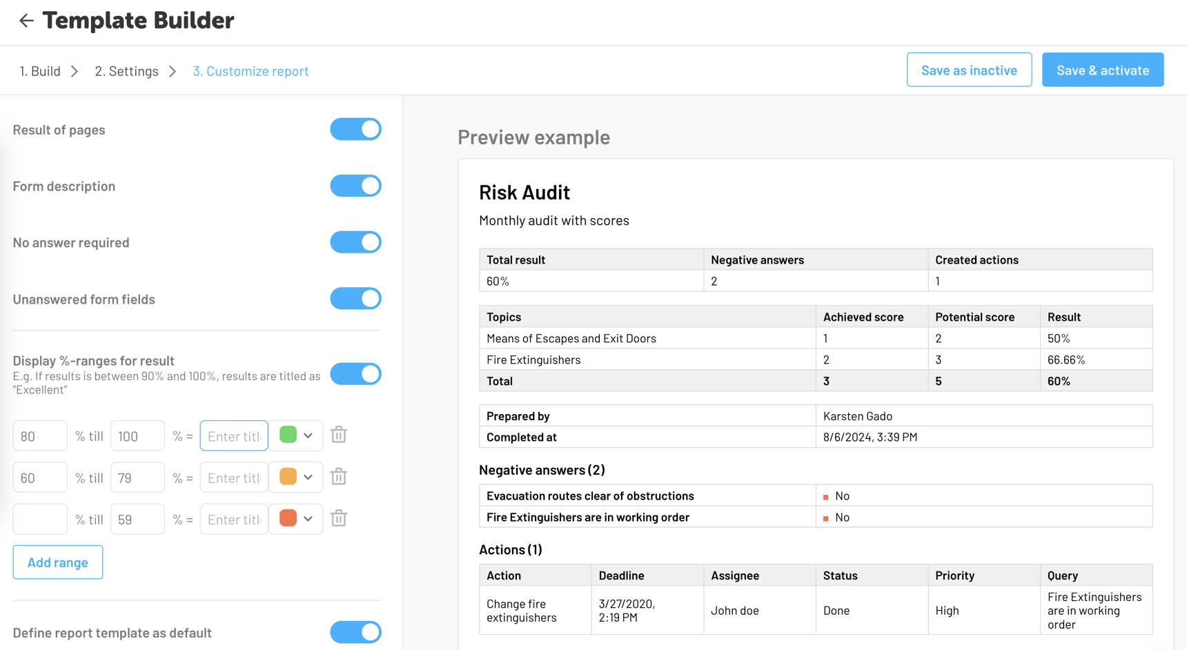Focus the title field for the 59 range

tap(234, 519)
